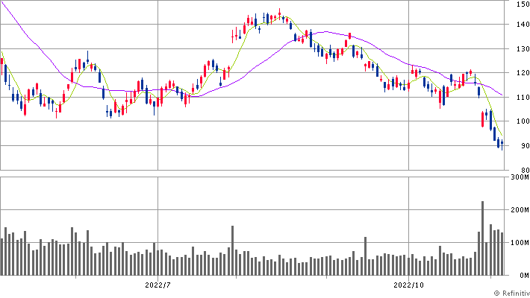Click the 100 price axis label
This screenshot has width=530, height=298.
(523, 121)
